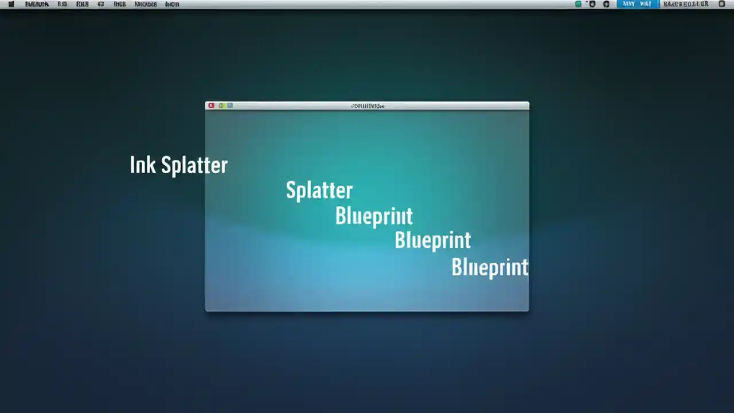Click the Ink Splatter label on the desktop
The height and width of the screenshot is (413, 734).
point(178,165)
